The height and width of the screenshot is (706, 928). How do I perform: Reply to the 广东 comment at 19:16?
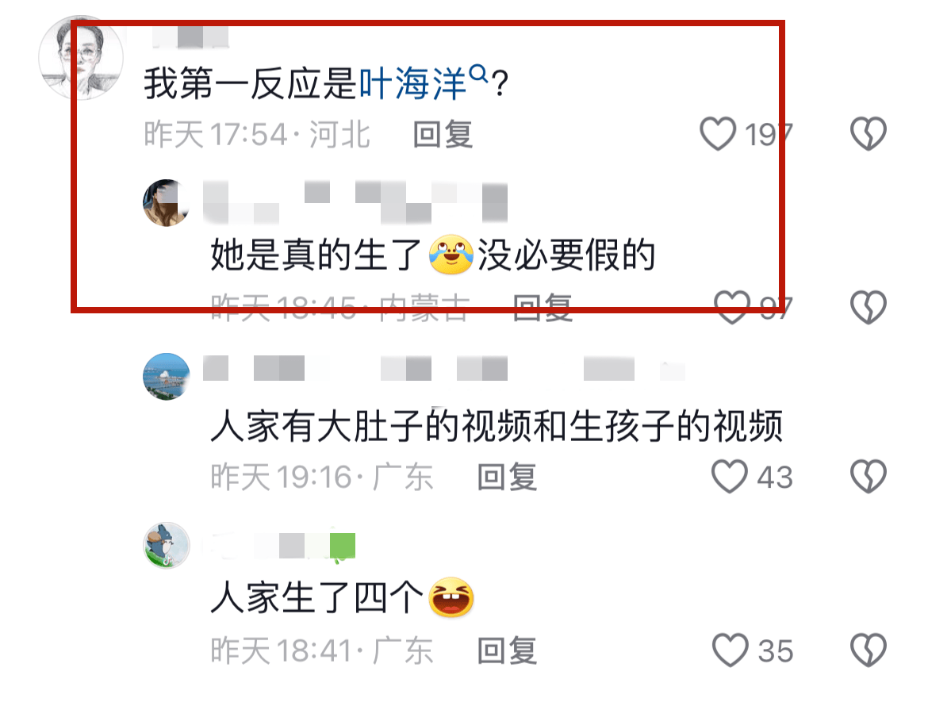click(507, 477)
